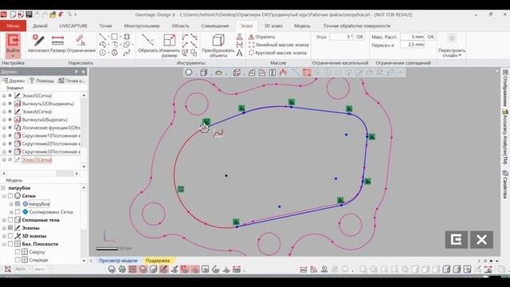Toggle checkbox for Баз. Плоскости
The height and width of the screenshot is (287, 510).
click(x=10, y=244)
